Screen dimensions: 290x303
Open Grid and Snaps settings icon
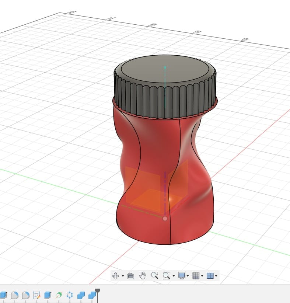196,275
